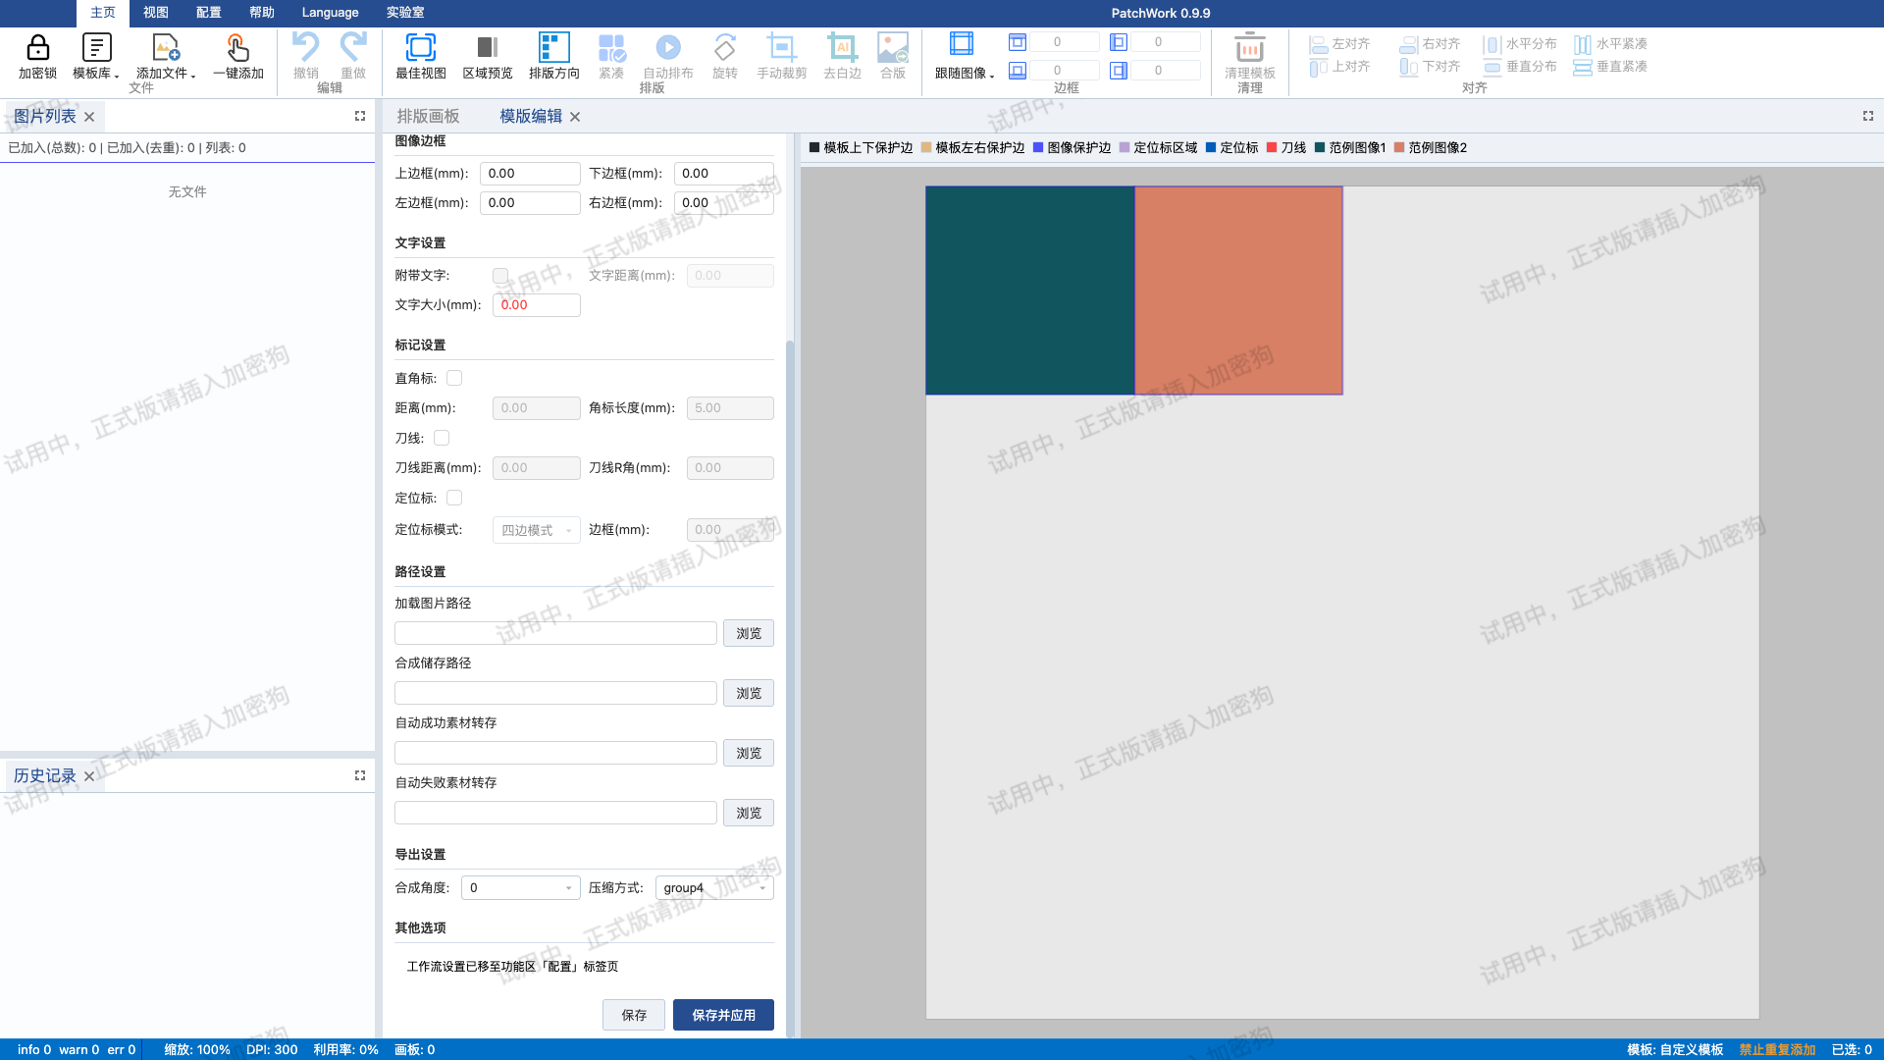Screen dimensions: 1884x1060
Task: Click the 保存并应用 button
Action: [x=723, y=1015]
